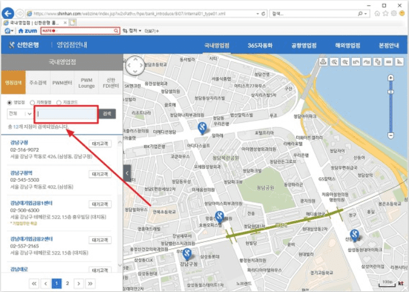This screenshot has height=292, width=409.
Task: Collapse the side panel with arrow handle
Action: [127, 173]
